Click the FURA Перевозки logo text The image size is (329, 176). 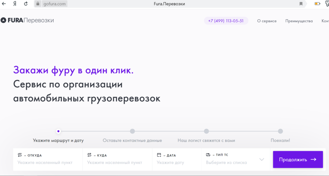(31, 20)
